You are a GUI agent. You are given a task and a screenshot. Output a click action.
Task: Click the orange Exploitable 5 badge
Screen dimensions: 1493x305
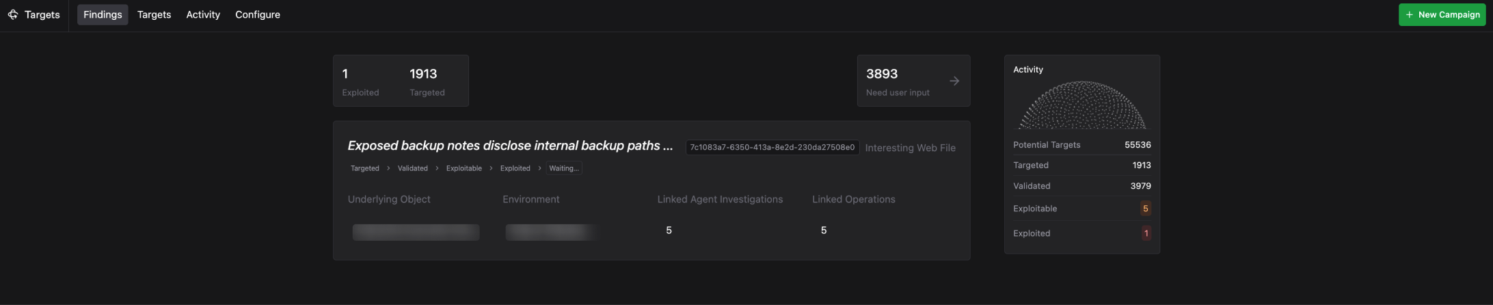click(x=1145, y=209)
